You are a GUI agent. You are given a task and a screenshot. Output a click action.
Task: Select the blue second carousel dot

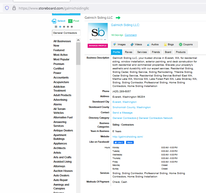point(60,27)
